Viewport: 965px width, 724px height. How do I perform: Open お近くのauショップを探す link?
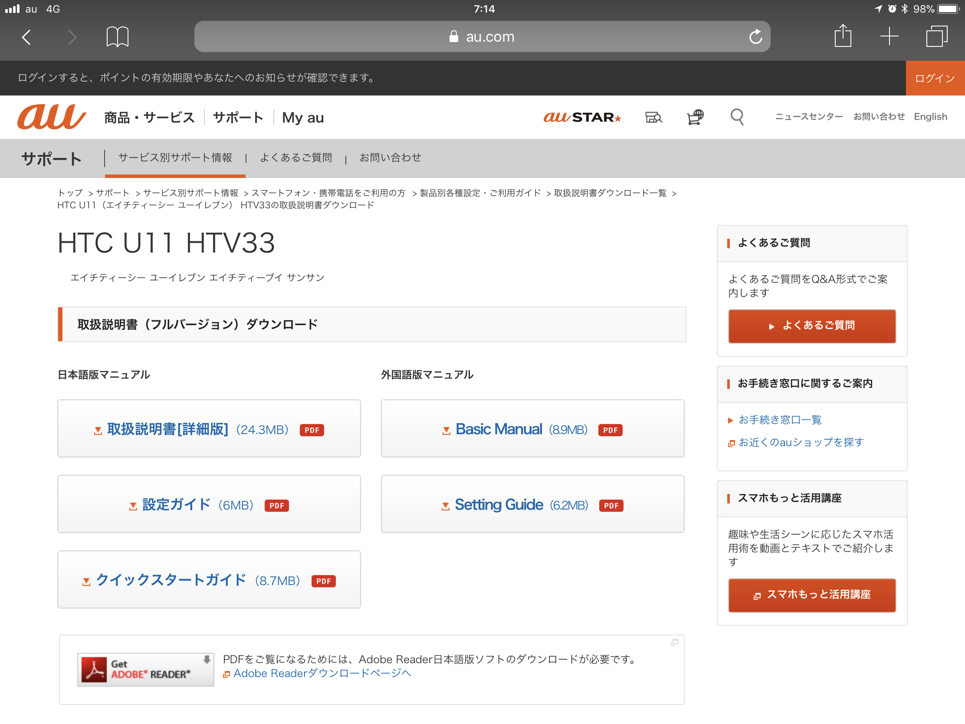[801, 443]
